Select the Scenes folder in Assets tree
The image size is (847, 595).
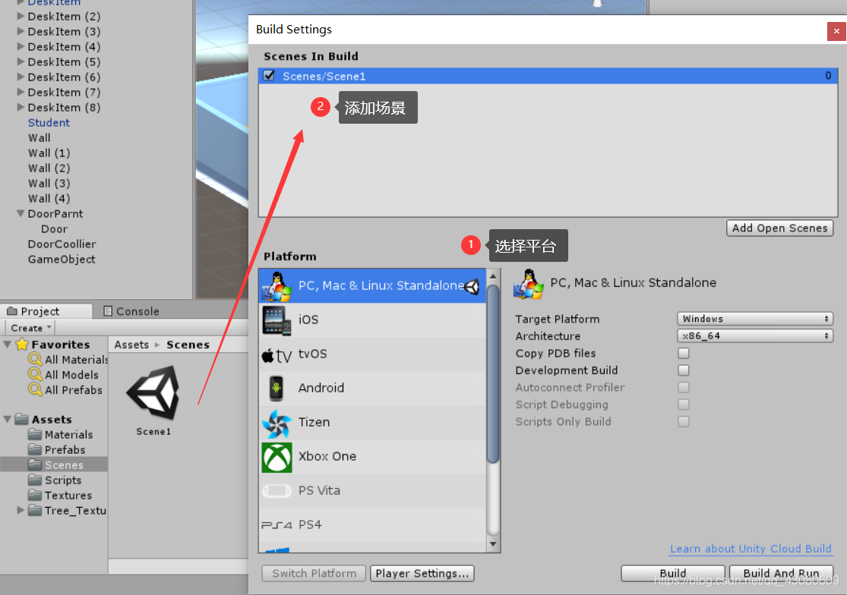(54, 464)
